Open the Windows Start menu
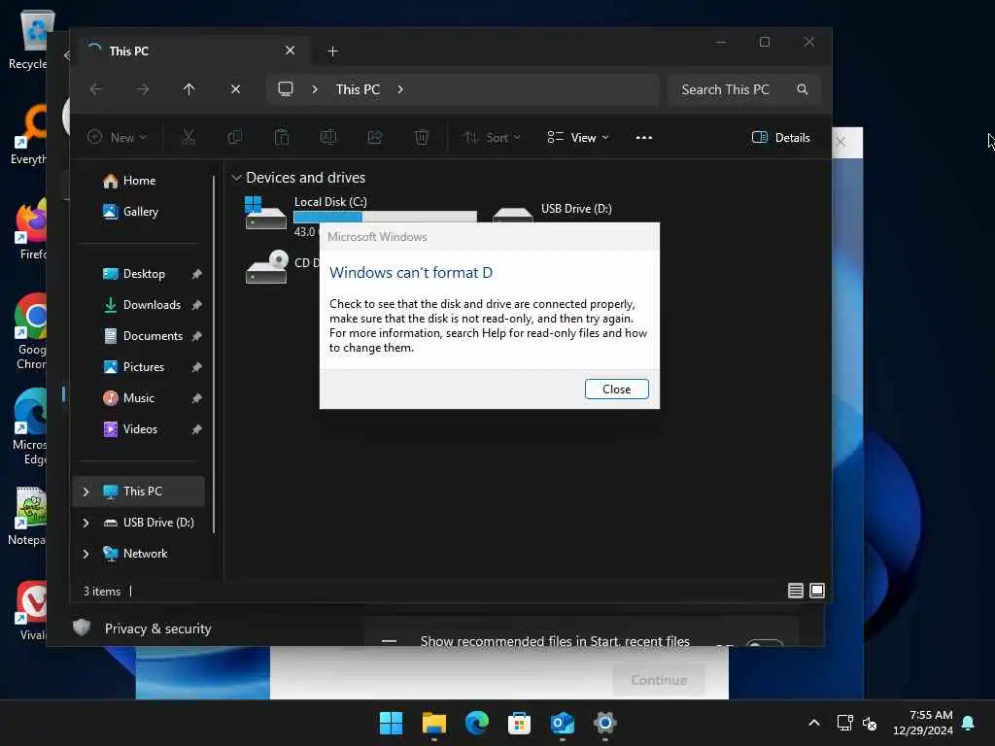The image size is (995, 746). (391, 723)
